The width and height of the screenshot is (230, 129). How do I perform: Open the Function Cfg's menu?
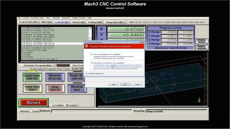click(x=37, y=18)
